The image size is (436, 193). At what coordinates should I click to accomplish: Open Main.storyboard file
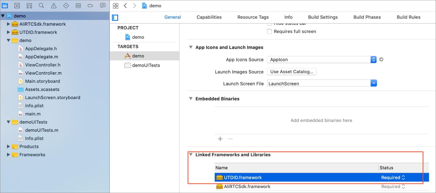43,81
